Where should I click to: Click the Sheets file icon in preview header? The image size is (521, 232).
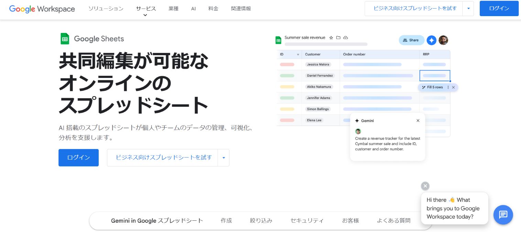click(x=279, y=40)
